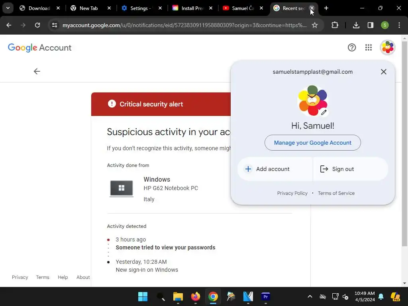Select 'New sign-in on Windows' entry
The width and height of the screenshot is (408, 306).
[147, 270]
